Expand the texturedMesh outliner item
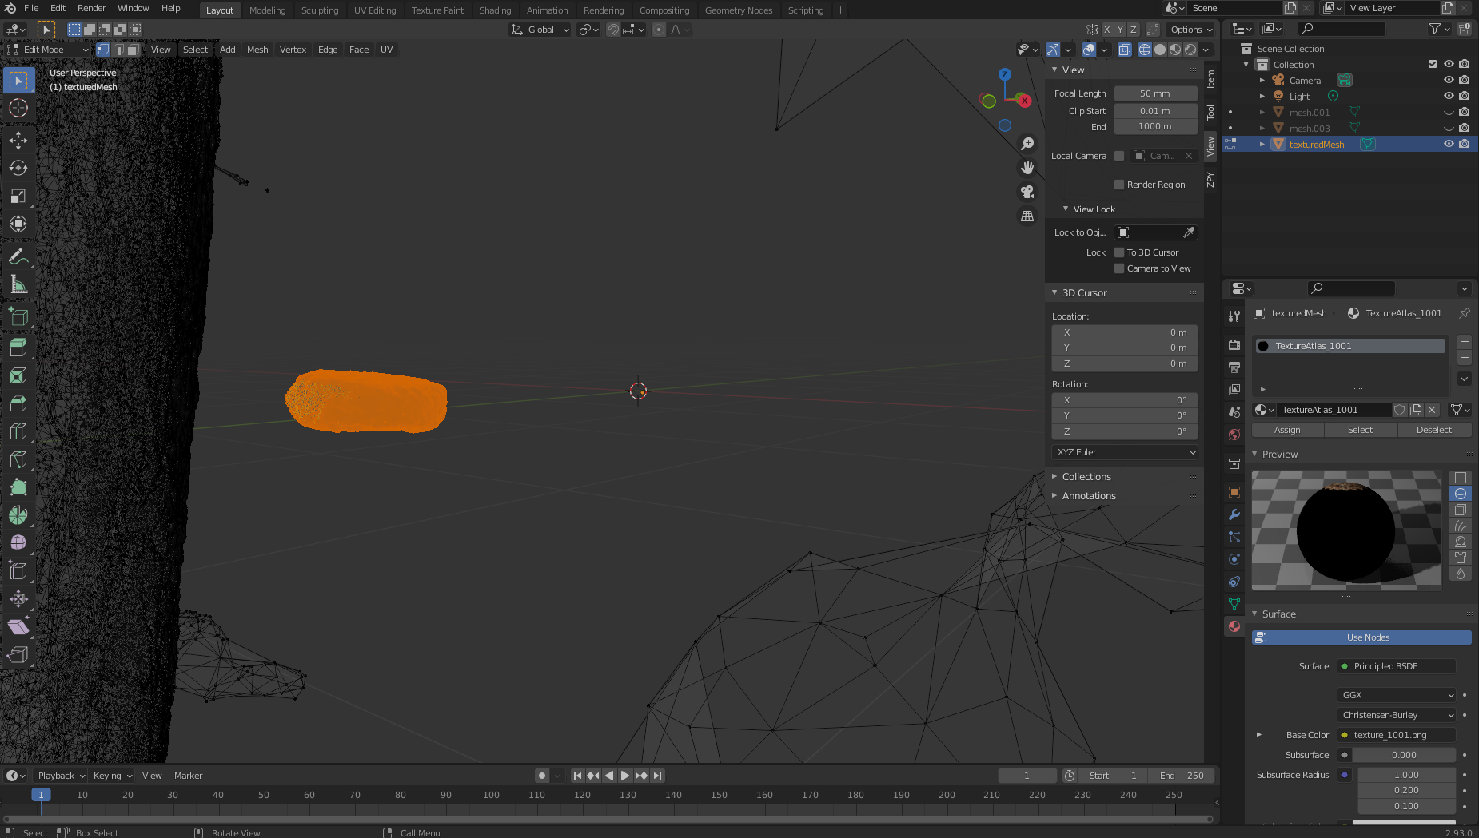1479x838 pixels. pos(1262,145)
